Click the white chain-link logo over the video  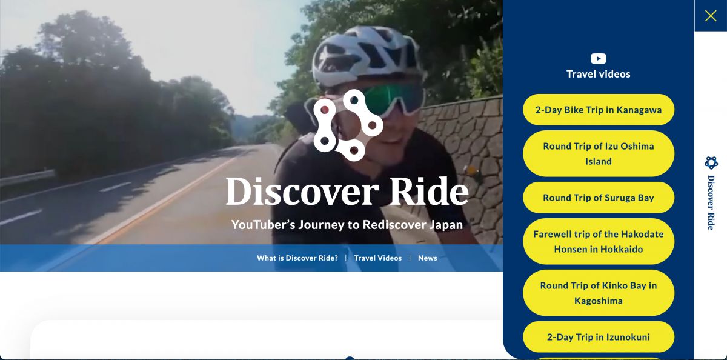(348, 125)
